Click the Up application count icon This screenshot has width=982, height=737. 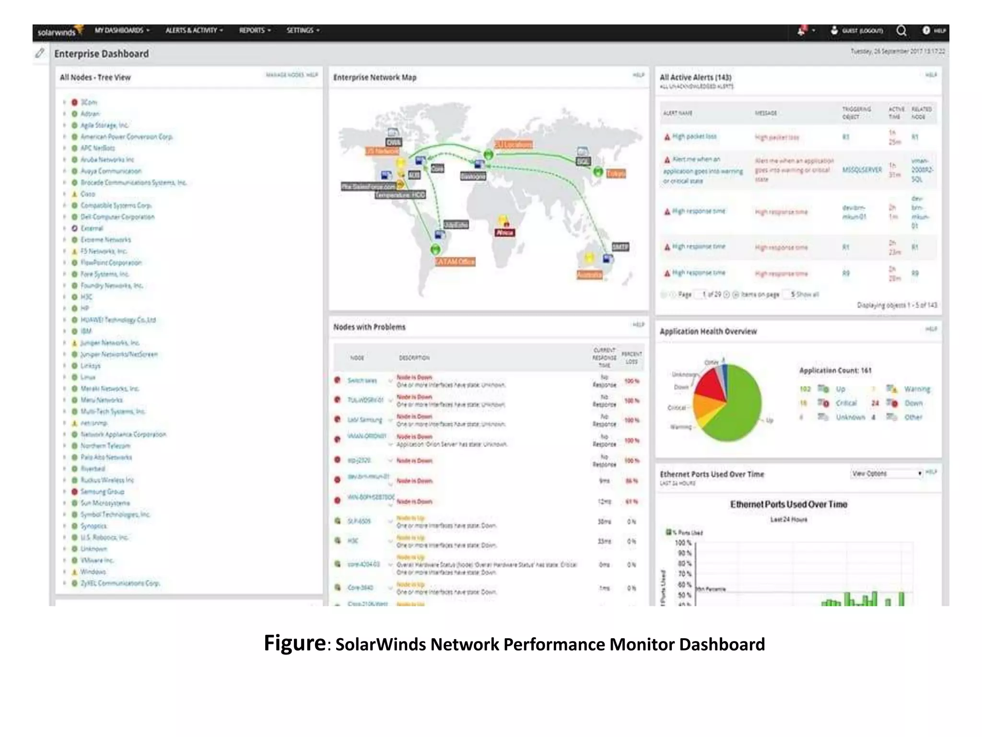823,389
